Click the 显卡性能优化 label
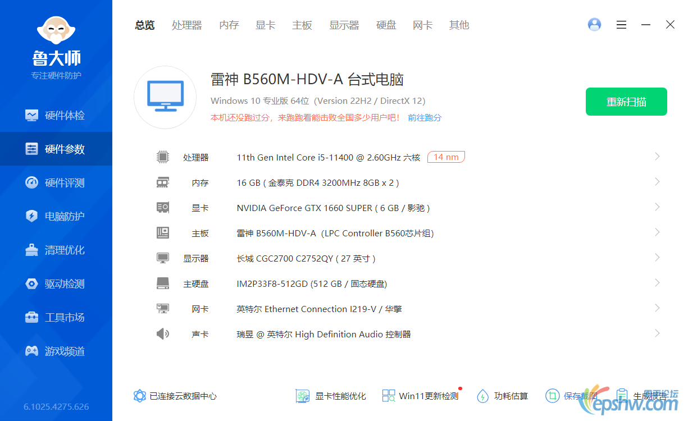 [x=340, y=396]
